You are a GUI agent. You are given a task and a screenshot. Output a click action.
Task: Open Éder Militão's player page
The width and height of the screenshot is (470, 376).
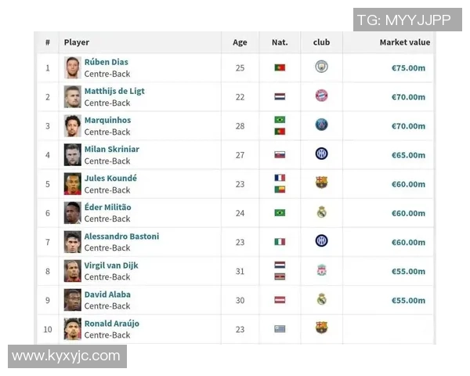click(x=108, y=207)
